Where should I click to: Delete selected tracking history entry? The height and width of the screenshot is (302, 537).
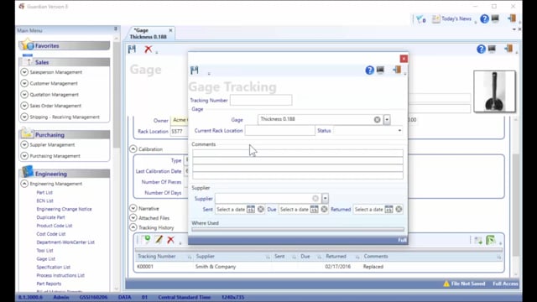pos(170,239)
